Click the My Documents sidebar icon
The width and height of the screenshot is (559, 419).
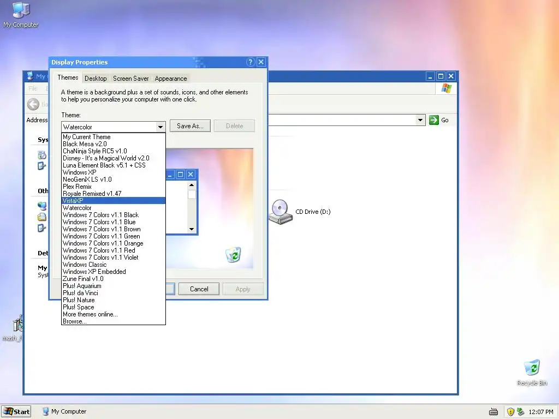click(41, 217)
